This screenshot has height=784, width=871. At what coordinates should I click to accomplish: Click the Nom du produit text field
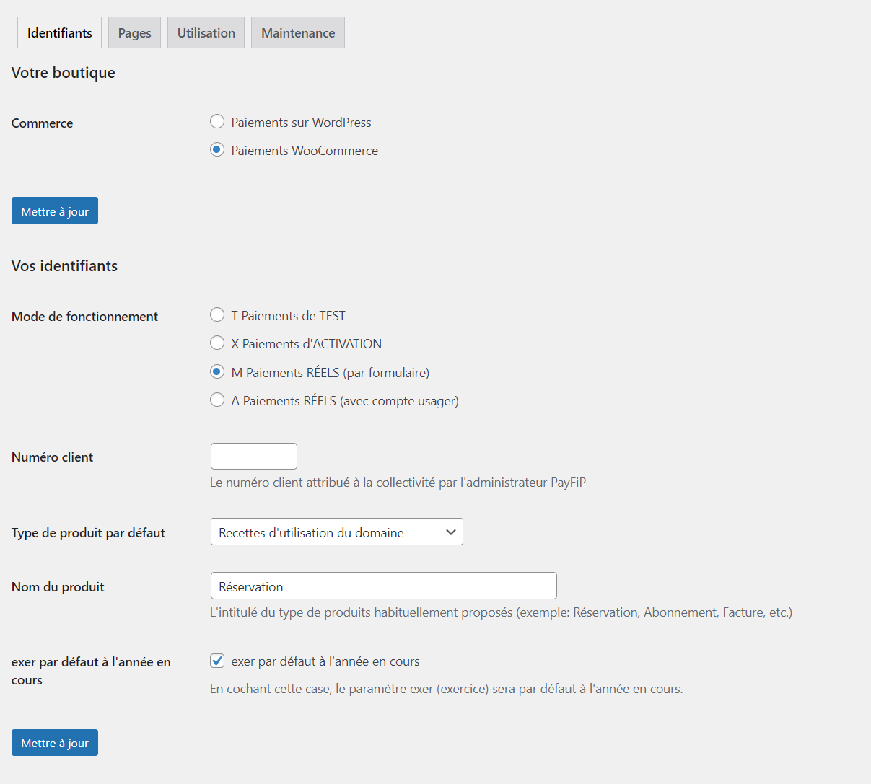coord(383,586)
